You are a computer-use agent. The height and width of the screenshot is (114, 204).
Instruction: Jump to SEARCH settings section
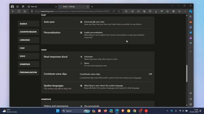click(28, 24)
